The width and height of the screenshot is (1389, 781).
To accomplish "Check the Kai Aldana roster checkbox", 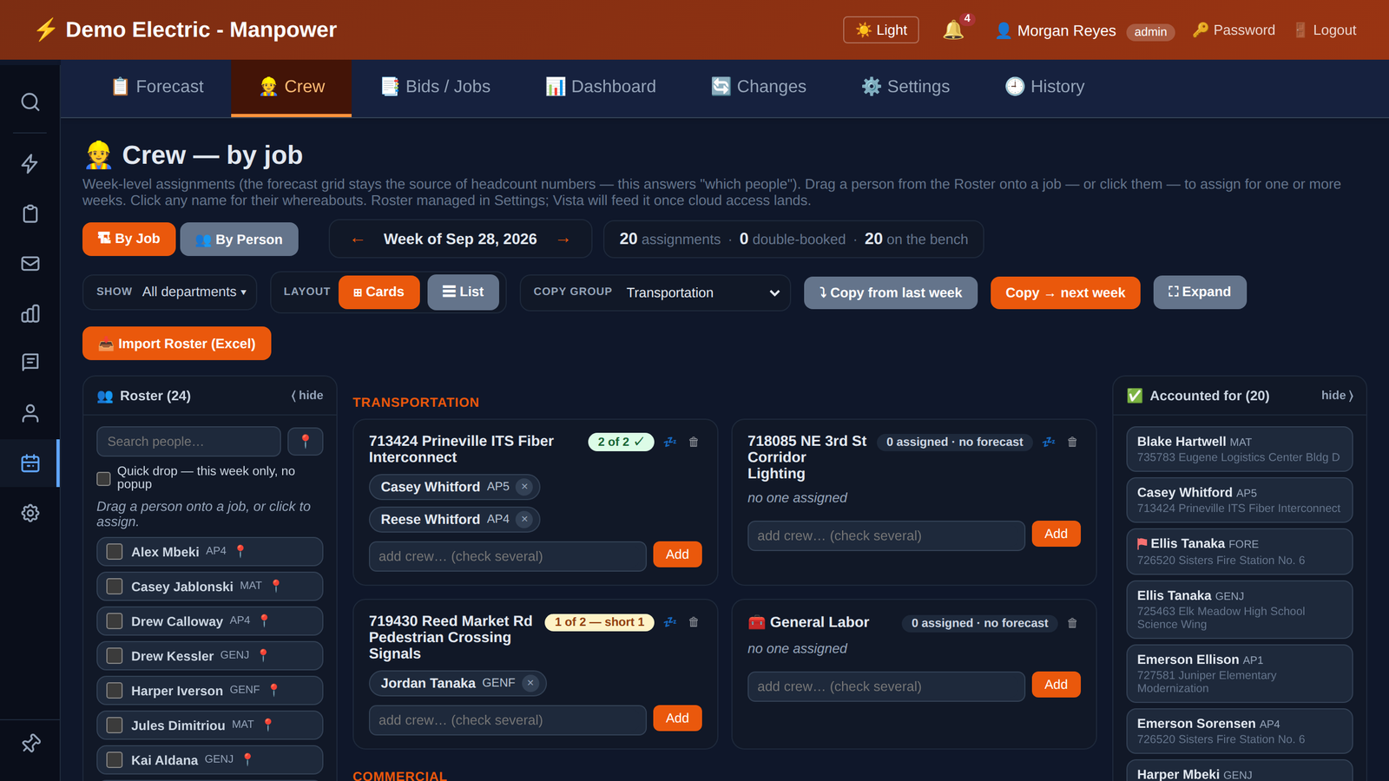I will click(115, 759).
